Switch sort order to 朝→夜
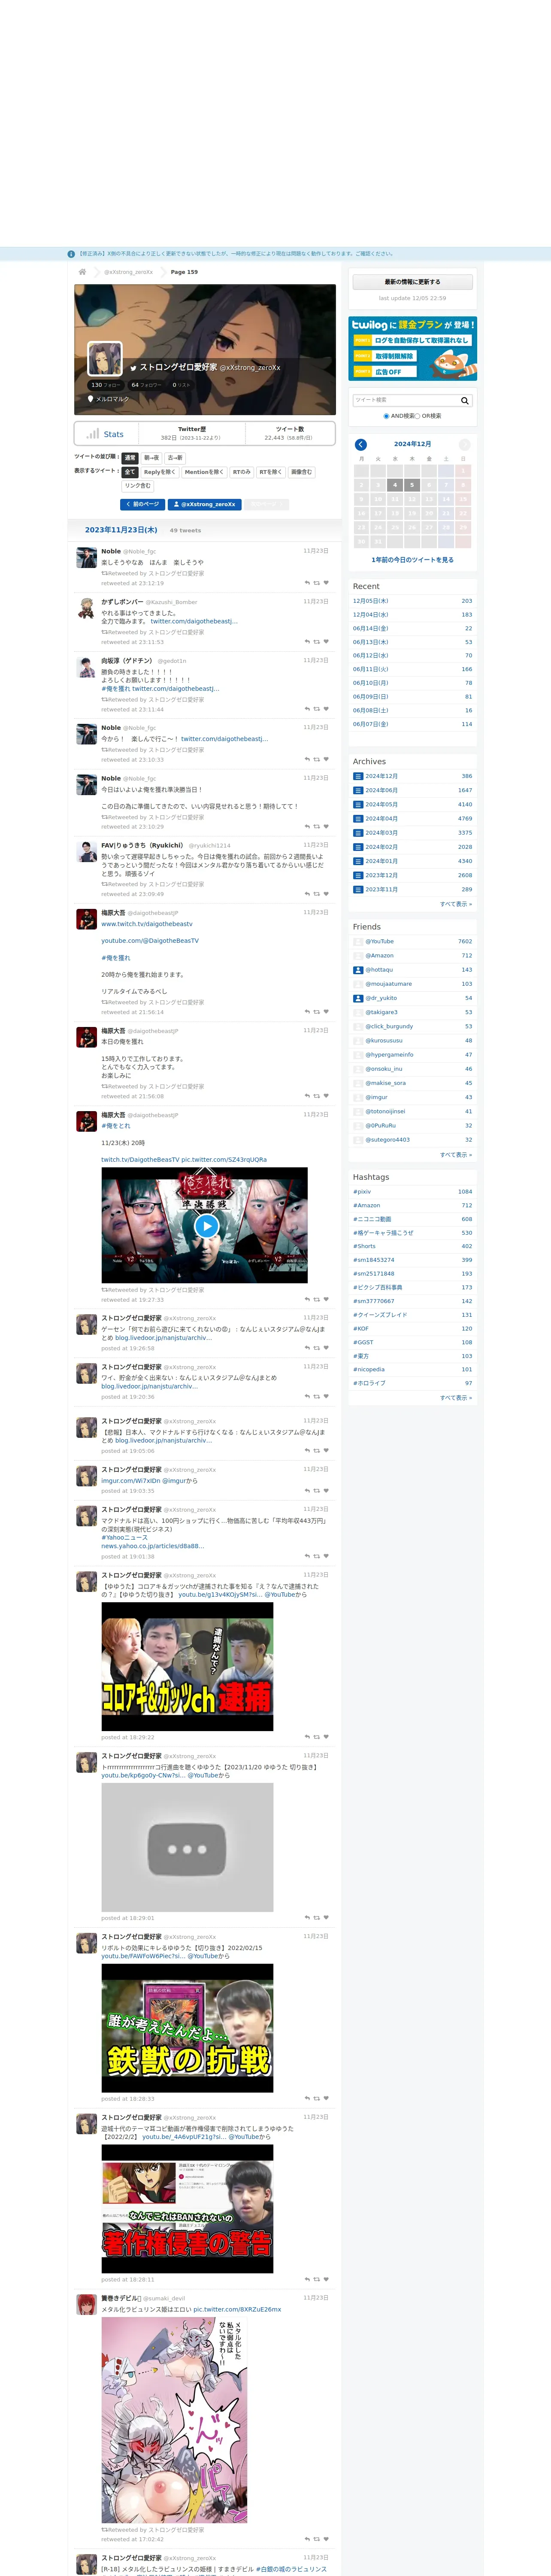This screenshot has width=551, height=2576. pos(151,458)
